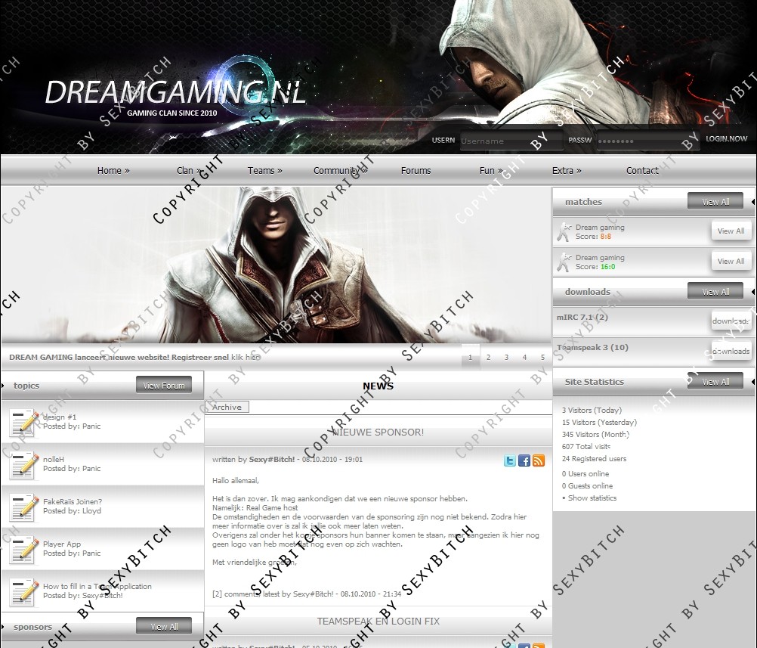757x648 pixels.
Task: Open the forum with View Forum button
Action: coord(164,385)
